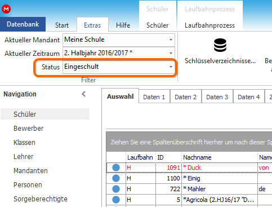This screenshot has height=207, width=272.
Task: Collapse the Navigation panel with the arrow
Action: pyautogui.click(x=84, y=94)
